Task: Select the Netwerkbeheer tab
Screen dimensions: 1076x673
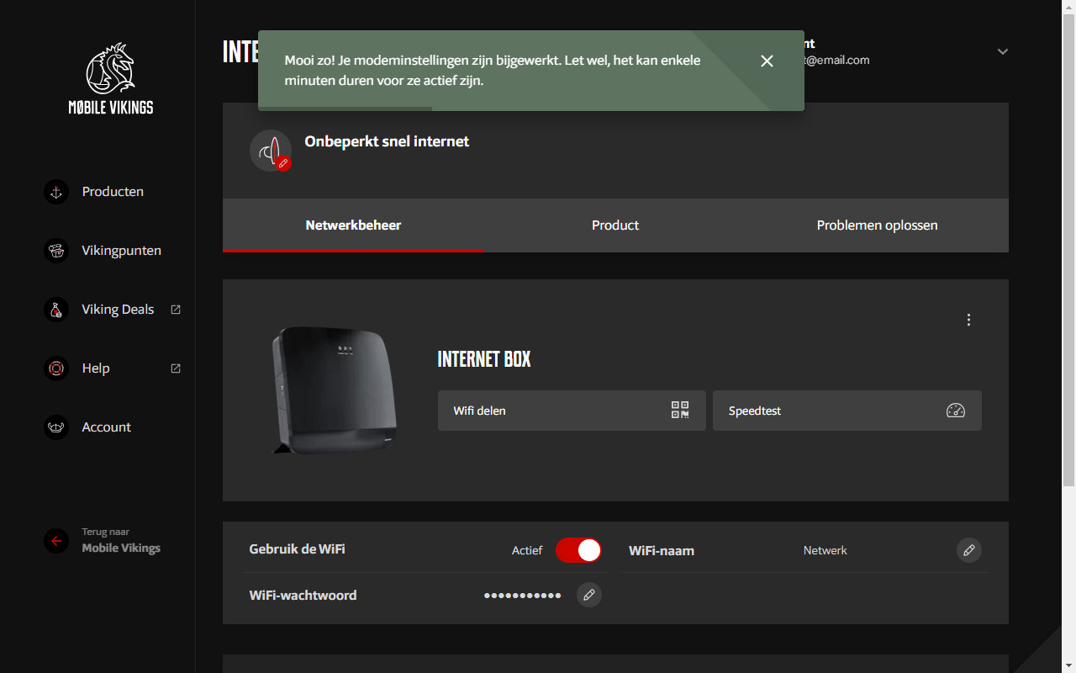Action: [x=353, y=225]
